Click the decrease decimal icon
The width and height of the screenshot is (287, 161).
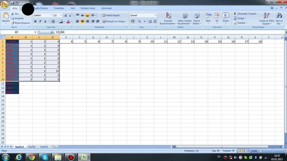click(155, 21)
